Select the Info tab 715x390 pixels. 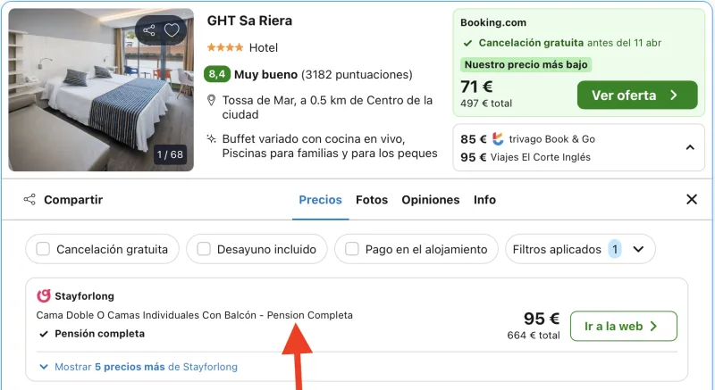484,200
